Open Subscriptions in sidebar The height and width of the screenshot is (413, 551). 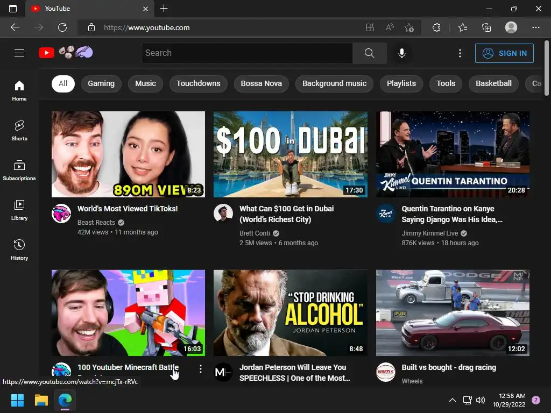point(19,170)
